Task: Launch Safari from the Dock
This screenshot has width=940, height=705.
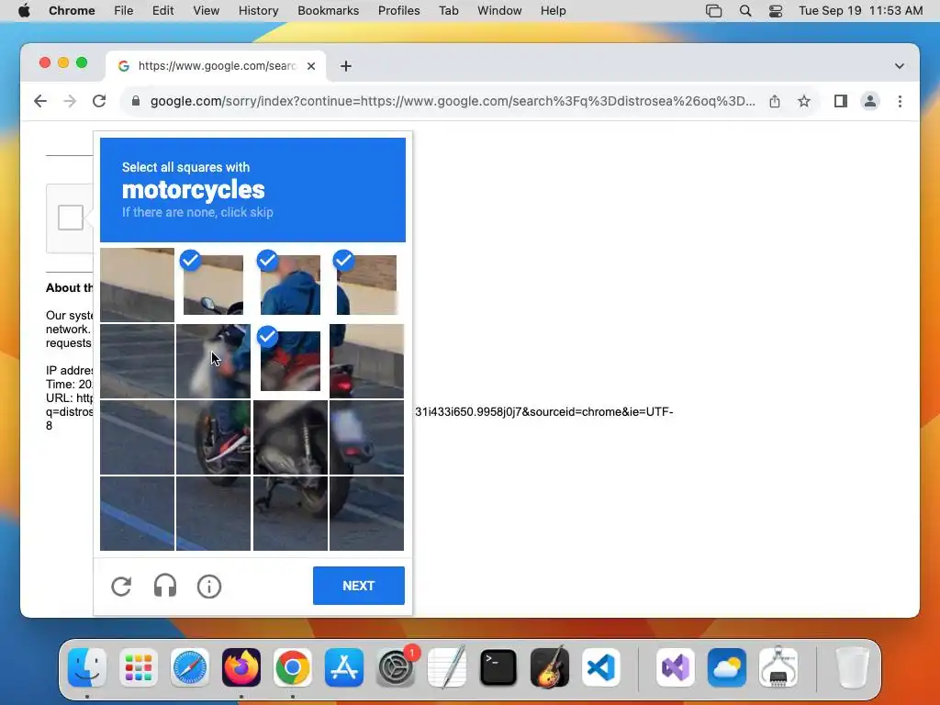Action: (x=190, y=667)
